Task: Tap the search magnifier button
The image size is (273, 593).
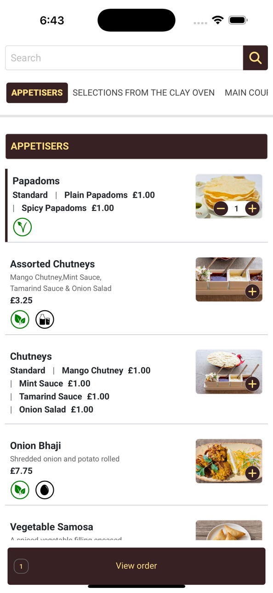Action: tap(255, 58)
